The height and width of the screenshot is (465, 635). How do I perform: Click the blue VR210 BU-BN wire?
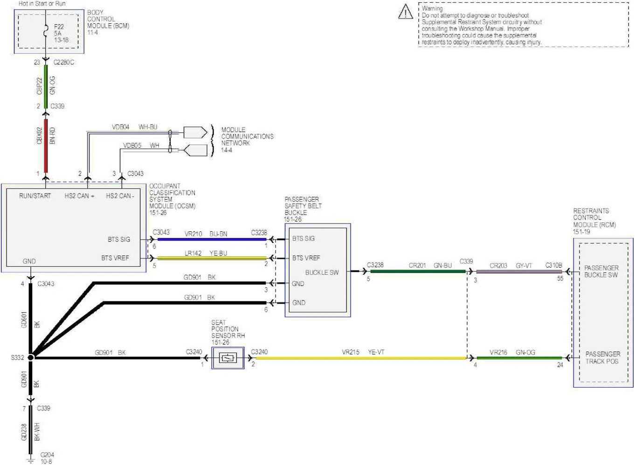(212, 239)
